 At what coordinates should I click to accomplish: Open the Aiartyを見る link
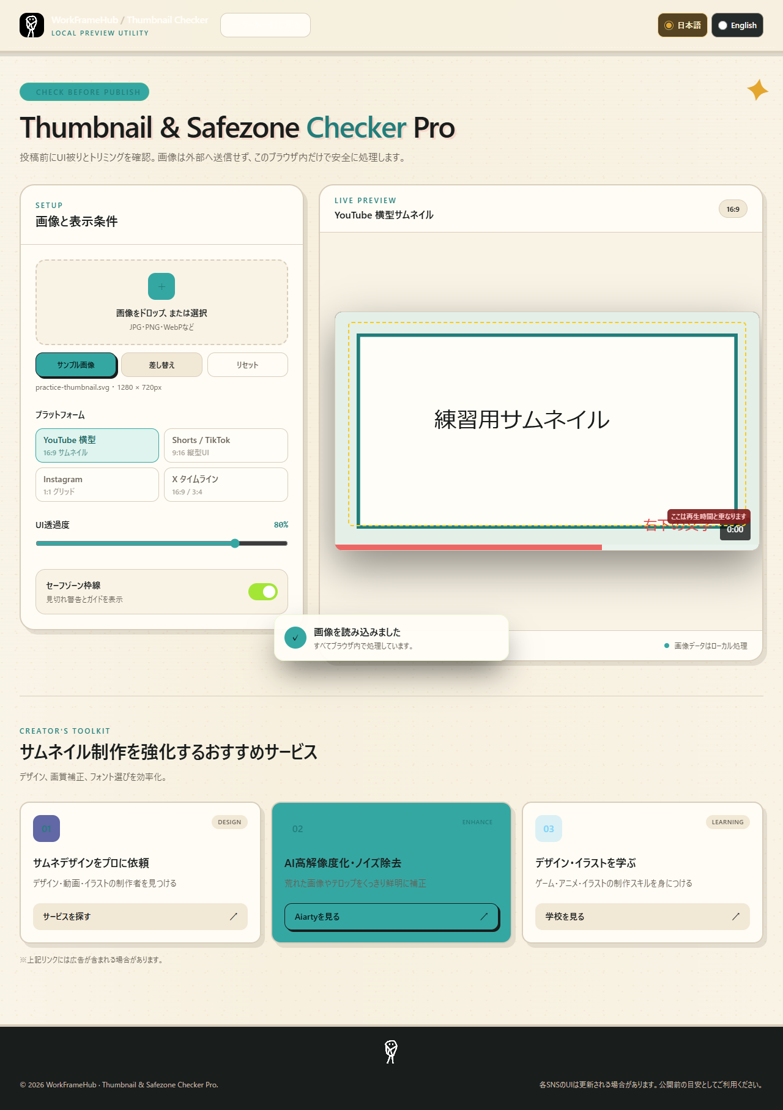(x=391, y=917)
